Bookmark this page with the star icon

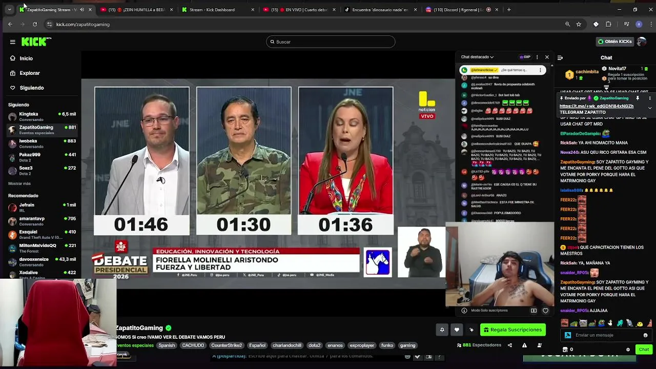[x=579, y=24]
